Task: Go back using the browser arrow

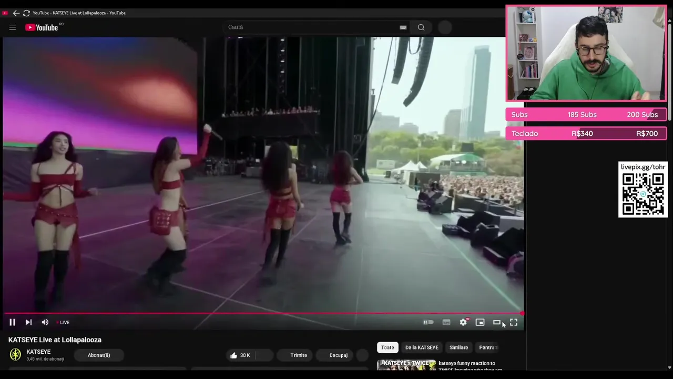Action: pyautogui.click(x=16, y=13)
